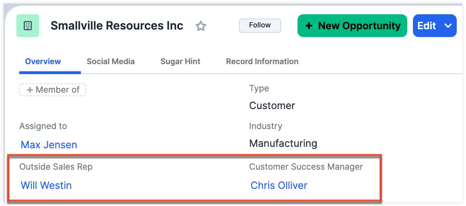Show the Record Information tab
This screenshot has width=466, height=206.
pos(262,61)
